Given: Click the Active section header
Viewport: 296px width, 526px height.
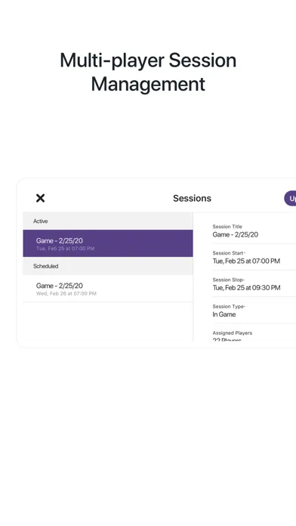Looking at the screenshot, I should pos(108,221).
